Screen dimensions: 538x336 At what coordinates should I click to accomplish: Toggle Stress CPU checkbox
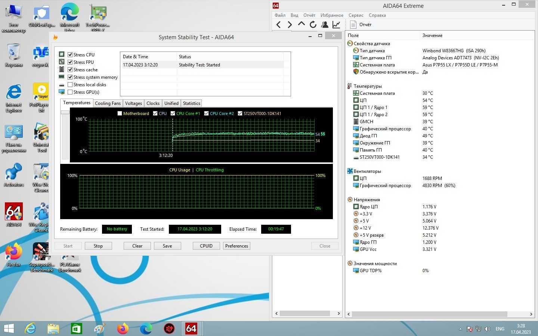[70, 55]
